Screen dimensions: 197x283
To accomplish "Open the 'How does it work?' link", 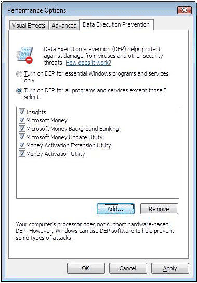I will [88, 63].
